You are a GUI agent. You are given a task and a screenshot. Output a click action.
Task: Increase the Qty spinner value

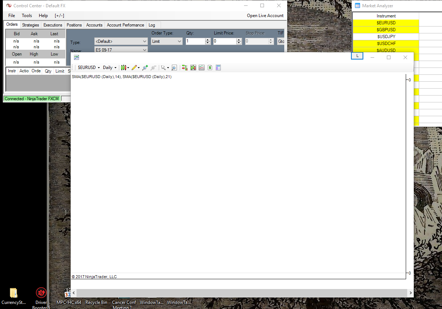(x=208, y=40)
